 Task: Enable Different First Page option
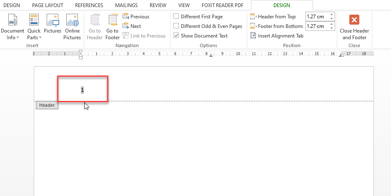pos(176,17)
